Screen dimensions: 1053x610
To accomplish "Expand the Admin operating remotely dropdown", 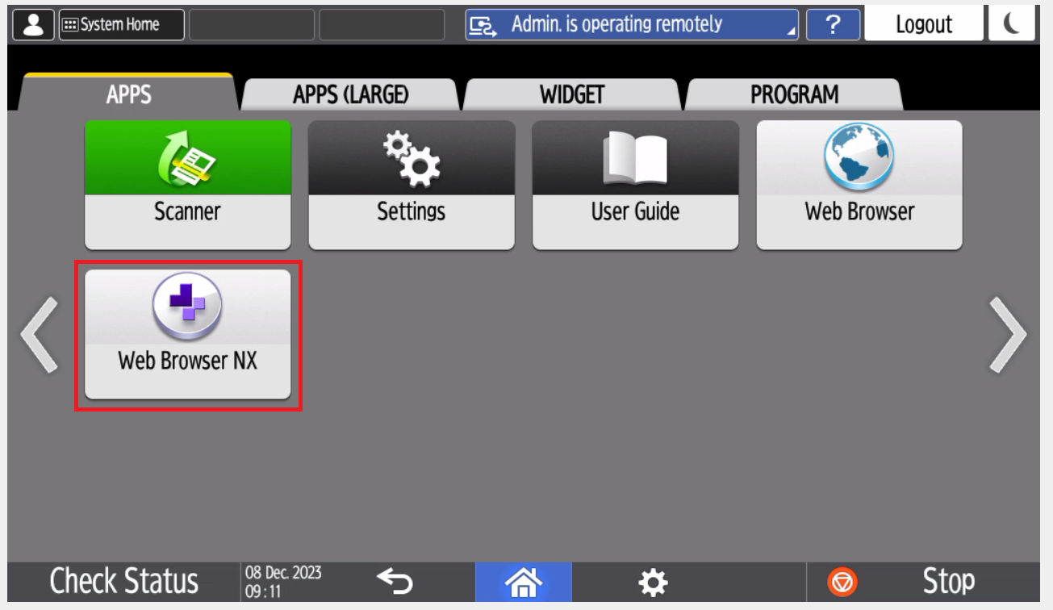I will (x=631, y=25).
